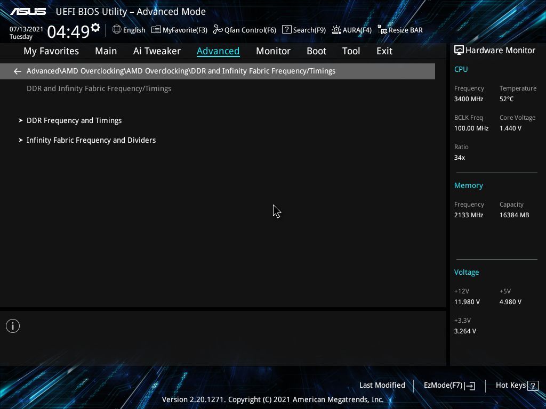Open the Tool tab

click(x=351, y=51)
